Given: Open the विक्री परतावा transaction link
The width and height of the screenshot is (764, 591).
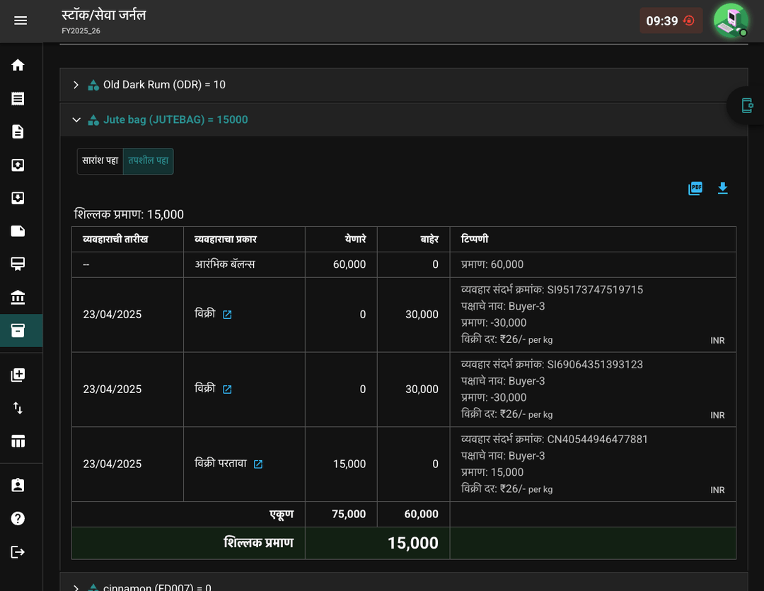Looking at the screenshot, I should (x=258, y=464).
